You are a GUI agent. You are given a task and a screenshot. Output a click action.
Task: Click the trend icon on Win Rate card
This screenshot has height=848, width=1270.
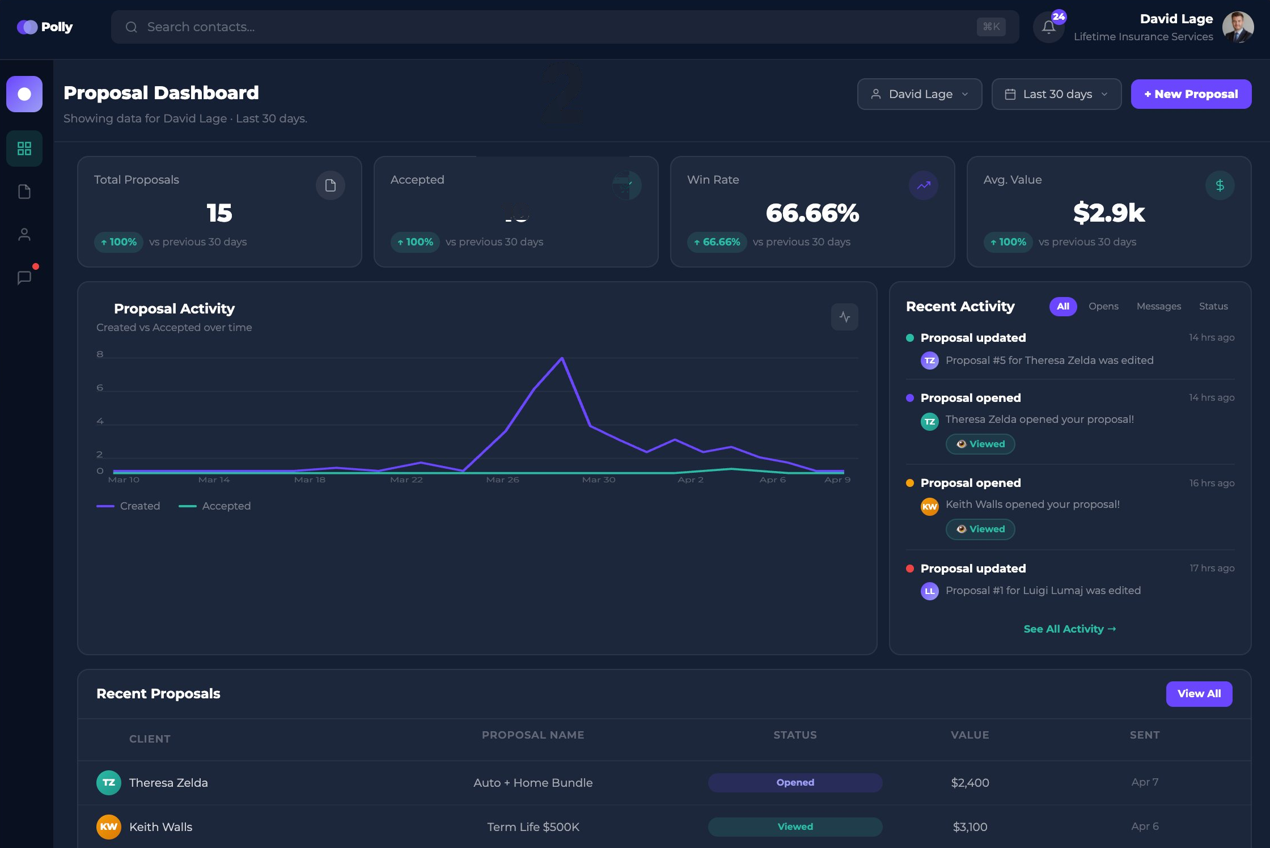pos(923,185)
